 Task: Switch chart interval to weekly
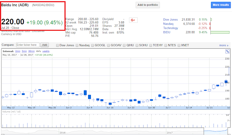click(x=46, y=51)
